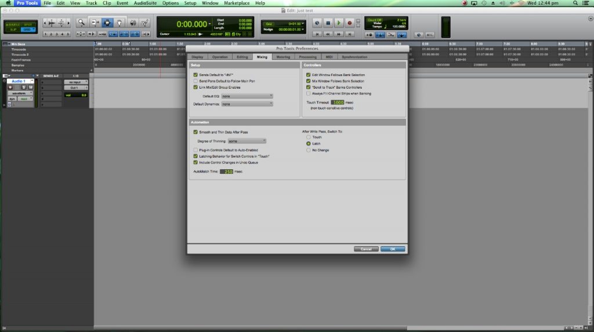This screenshot has width=594, height=332.
Task: Open Audio 1 automation mode selector
Action: (25, 99)
